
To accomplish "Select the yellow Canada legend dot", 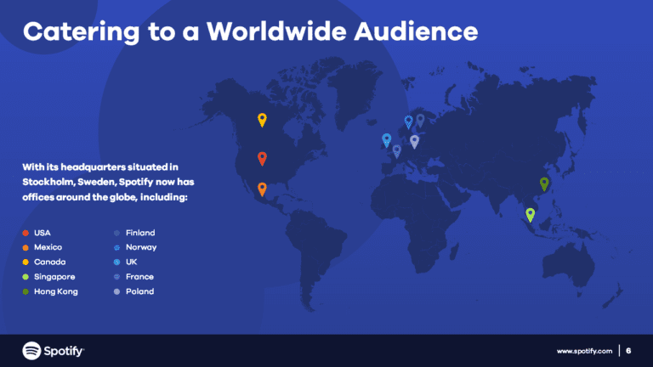I will click(26, 263).
